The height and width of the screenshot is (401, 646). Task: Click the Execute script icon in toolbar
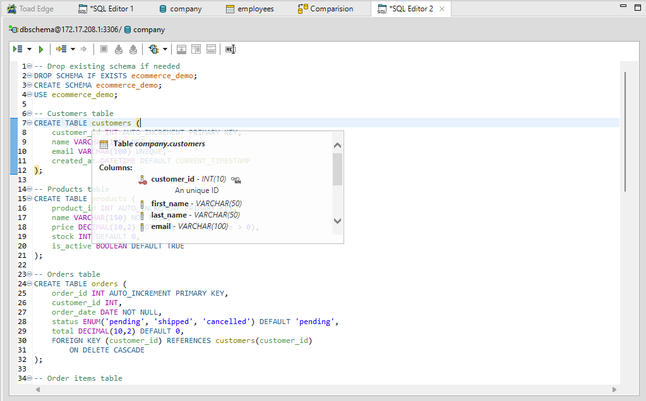(18, 49)
